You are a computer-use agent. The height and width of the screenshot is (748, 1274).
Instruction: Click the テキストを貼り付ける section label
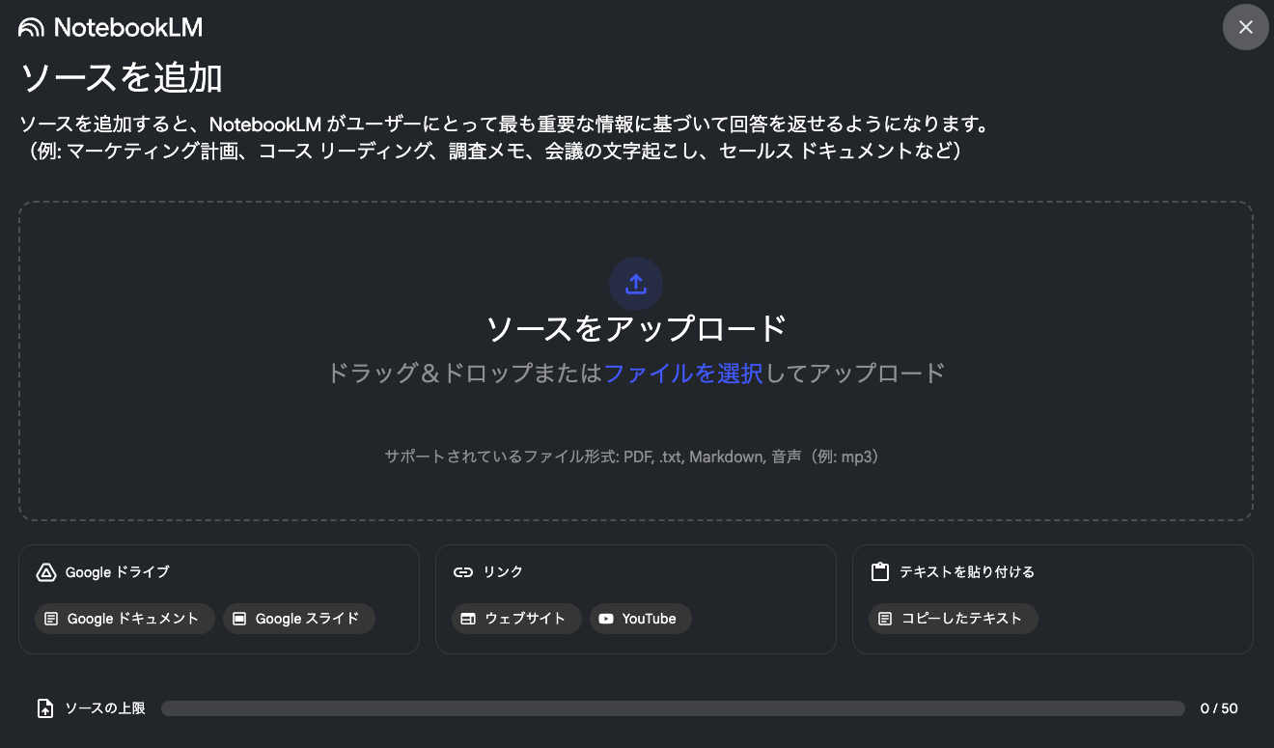[967, 572]
